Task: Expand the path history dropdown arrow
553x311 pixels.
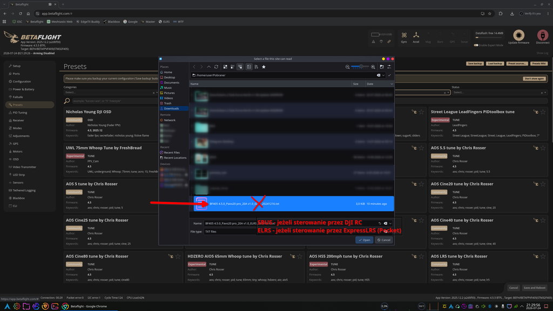Action: (383, 75)
